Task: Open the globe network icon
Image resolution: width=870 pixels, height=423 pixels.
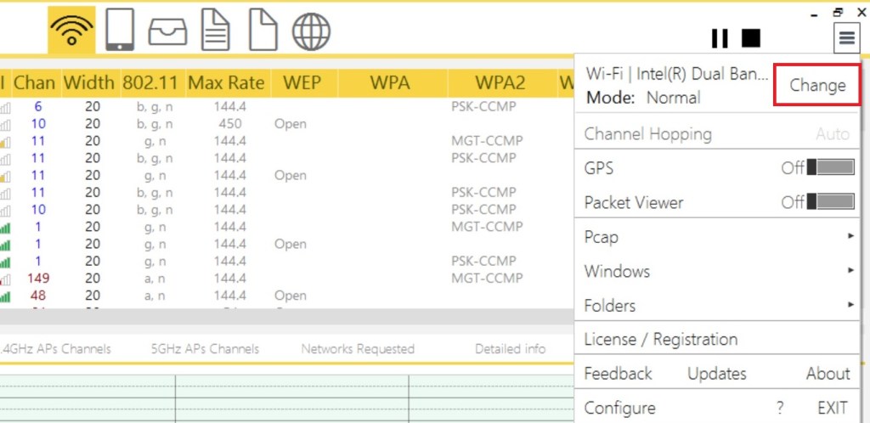Action: click(311, 31)
